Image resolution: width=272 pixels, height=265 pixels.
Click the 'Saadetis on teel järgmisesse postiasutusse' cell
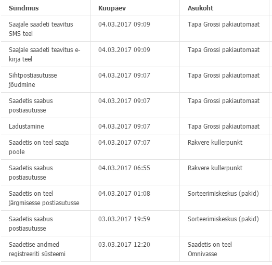(x=44, y=198)
